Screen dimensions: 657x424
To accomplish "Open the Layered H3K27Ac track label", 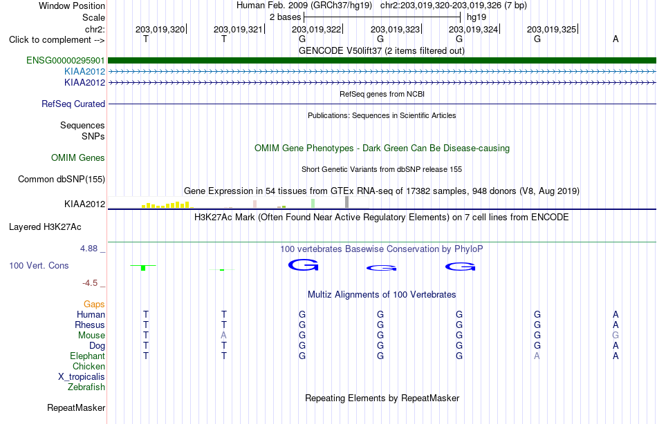I will pyautogui.click(x=45, y=227).
